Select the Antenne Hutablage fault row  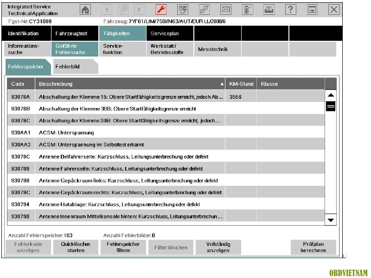pyautogui.click(x=166, y=204)
